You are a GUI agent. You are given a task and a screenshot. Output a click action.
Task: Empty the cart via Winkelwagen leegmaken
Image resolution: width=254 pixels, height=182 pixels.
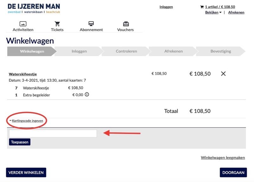click(x=223, y=158)
